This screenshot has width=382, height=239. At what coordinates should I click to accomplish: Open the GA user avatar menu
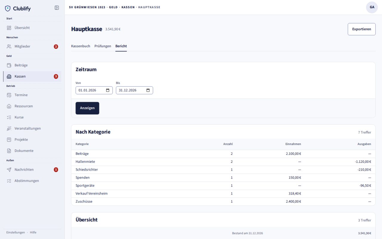[x=372, y=7]
